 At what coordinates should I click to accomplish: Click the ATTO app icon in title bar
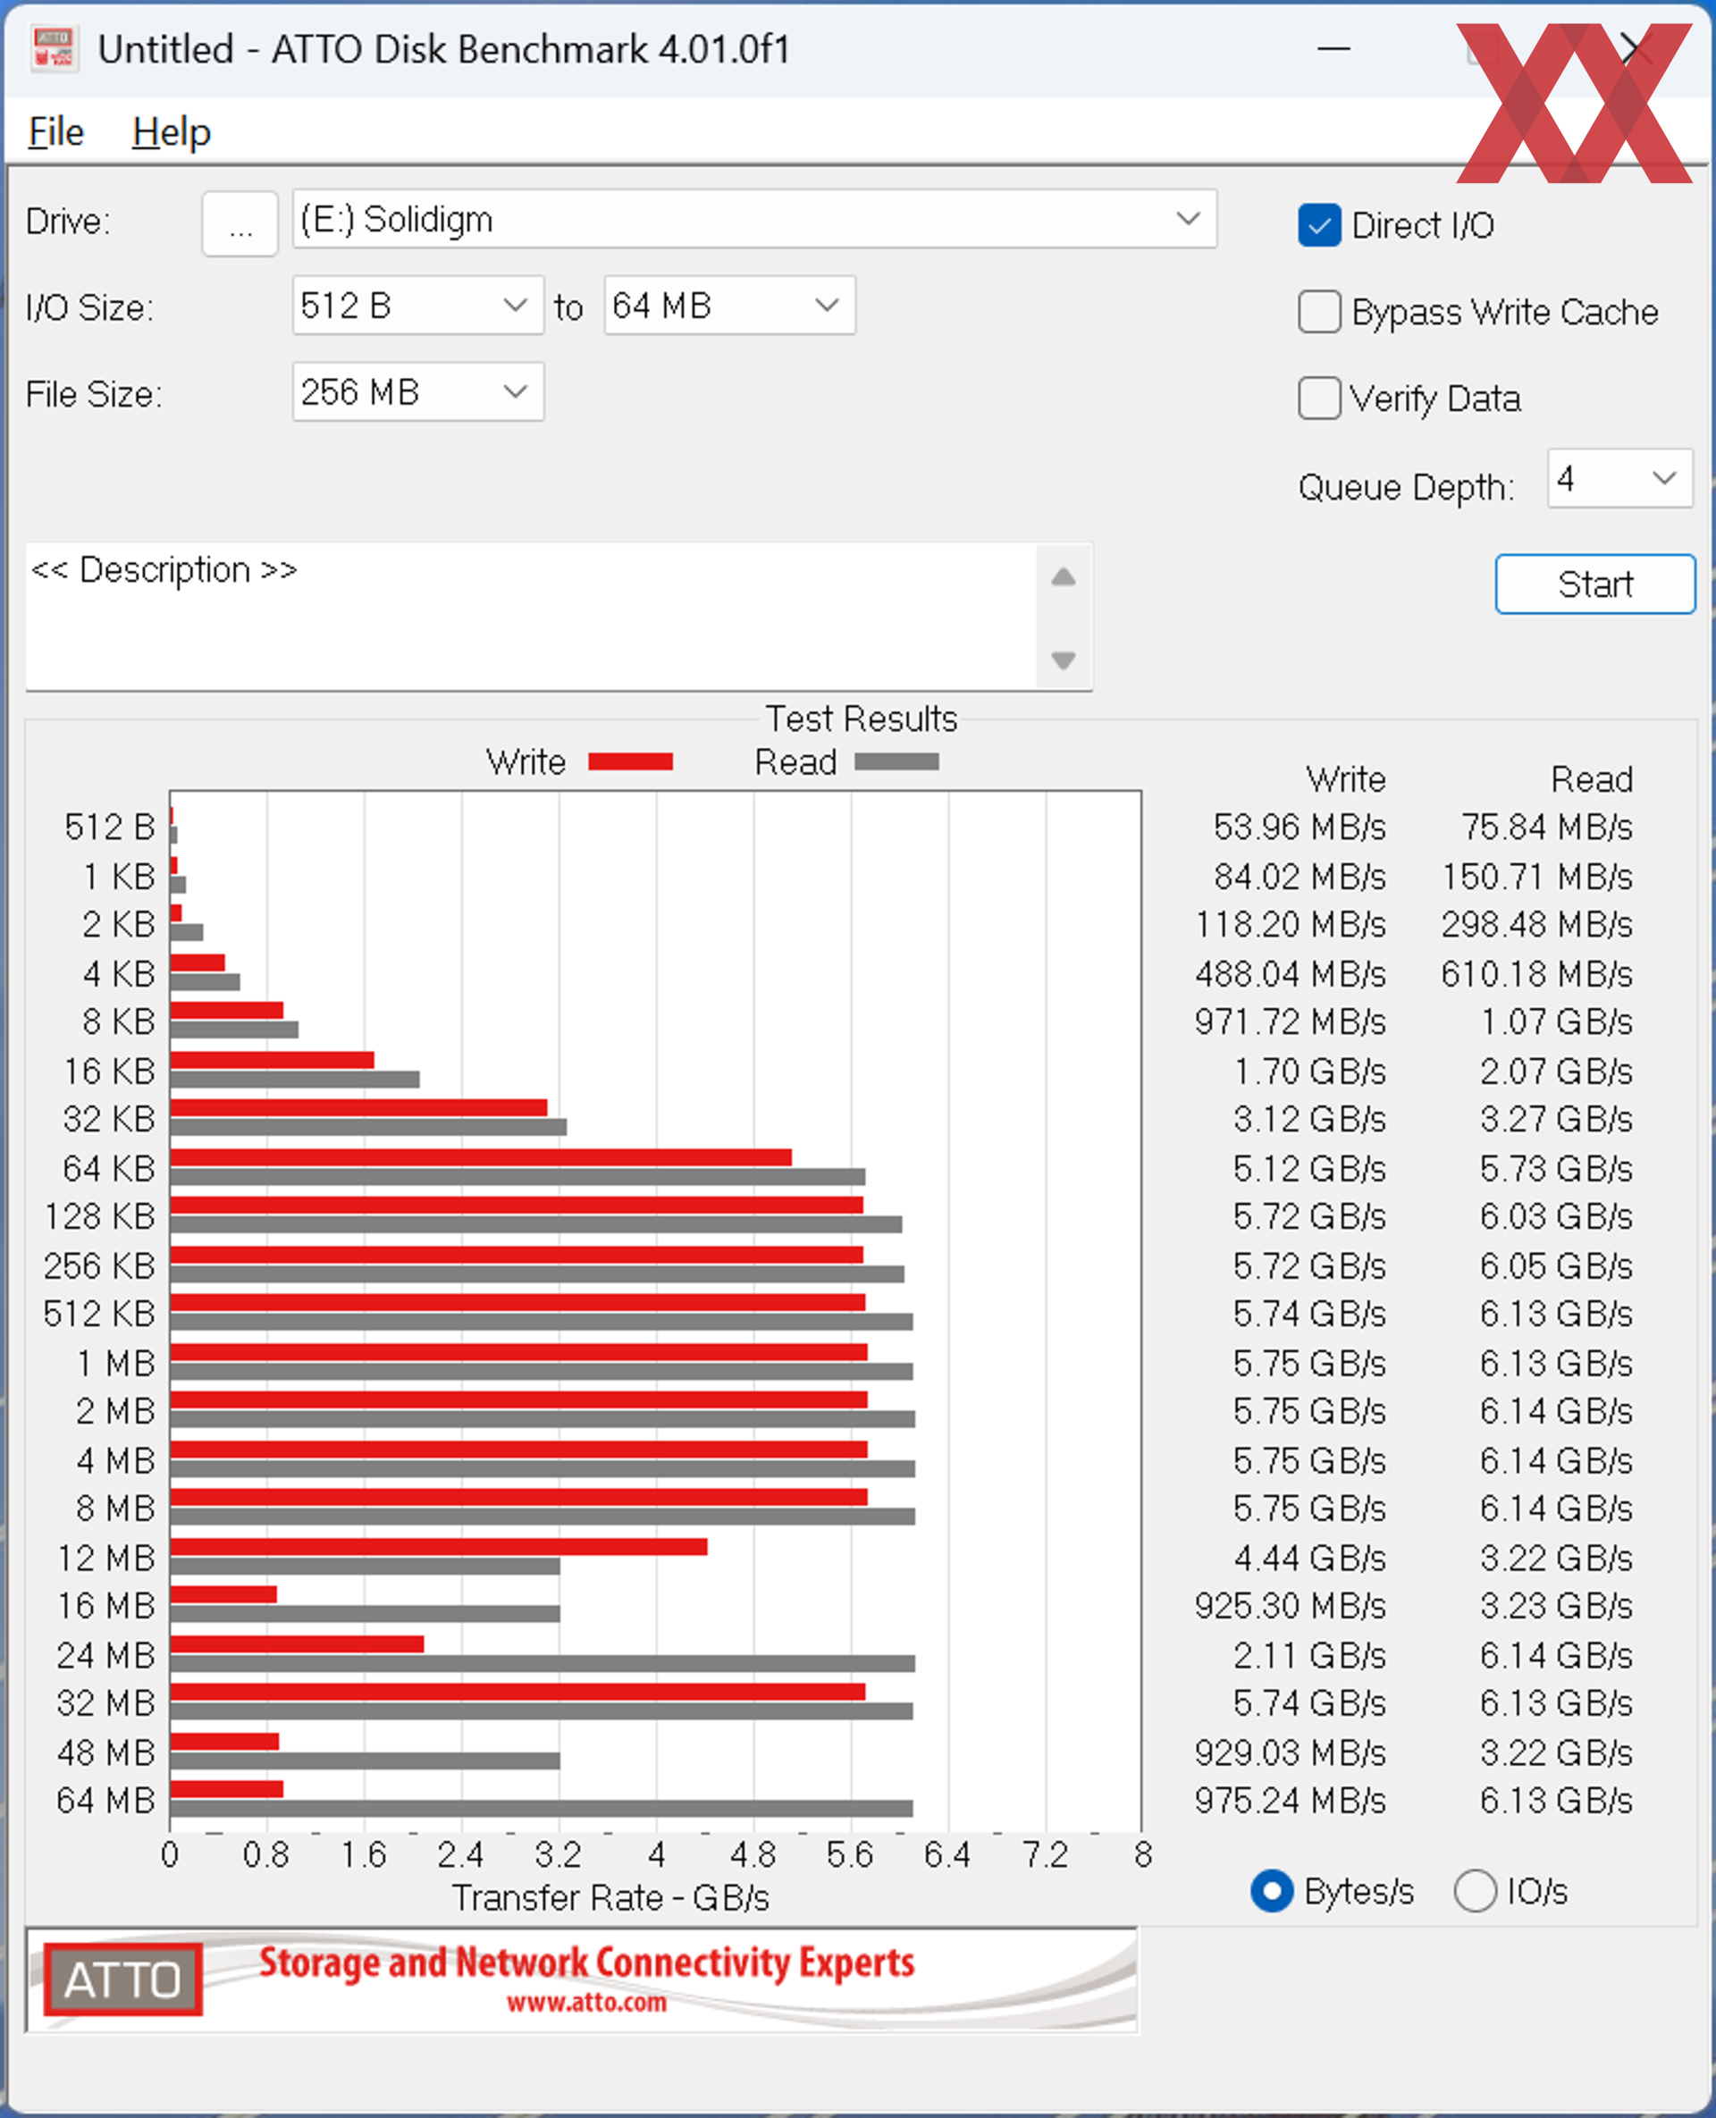[55, 49]
